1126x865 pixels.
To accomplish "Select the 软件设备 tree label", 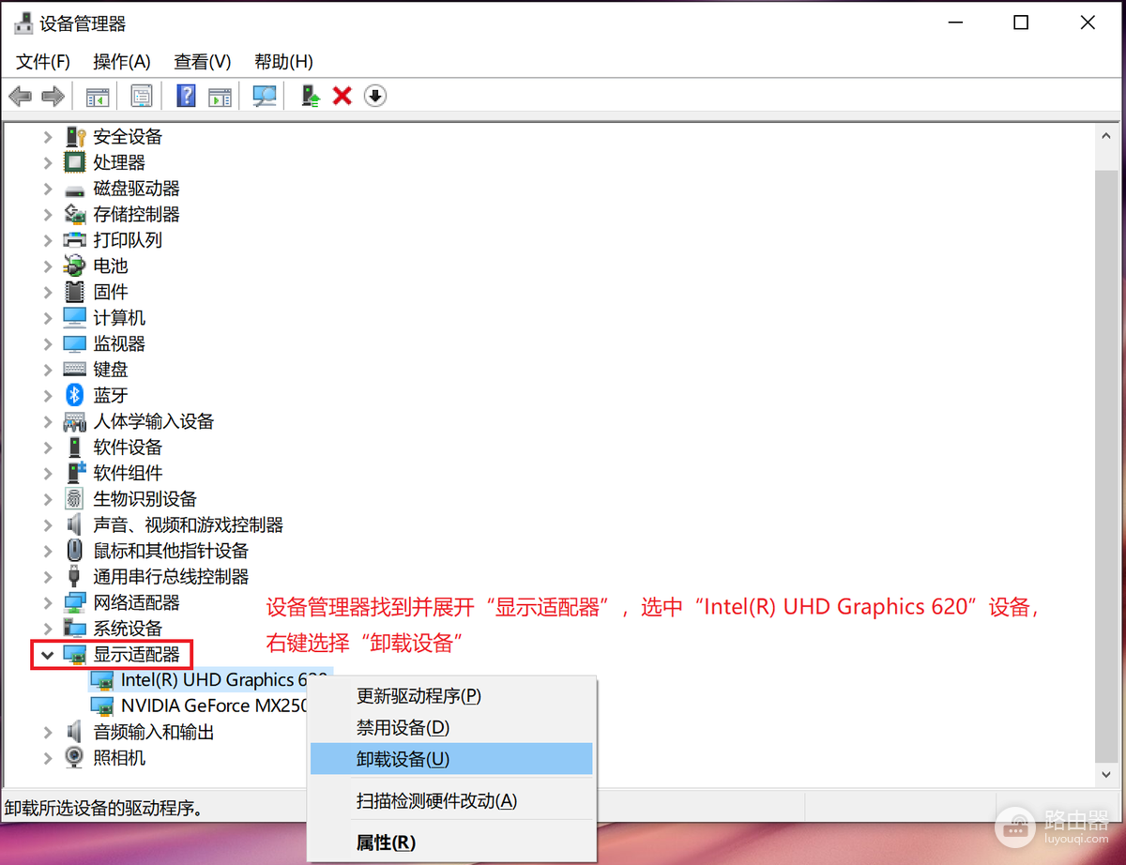I will pyautogui.click(x=128, y=448).
